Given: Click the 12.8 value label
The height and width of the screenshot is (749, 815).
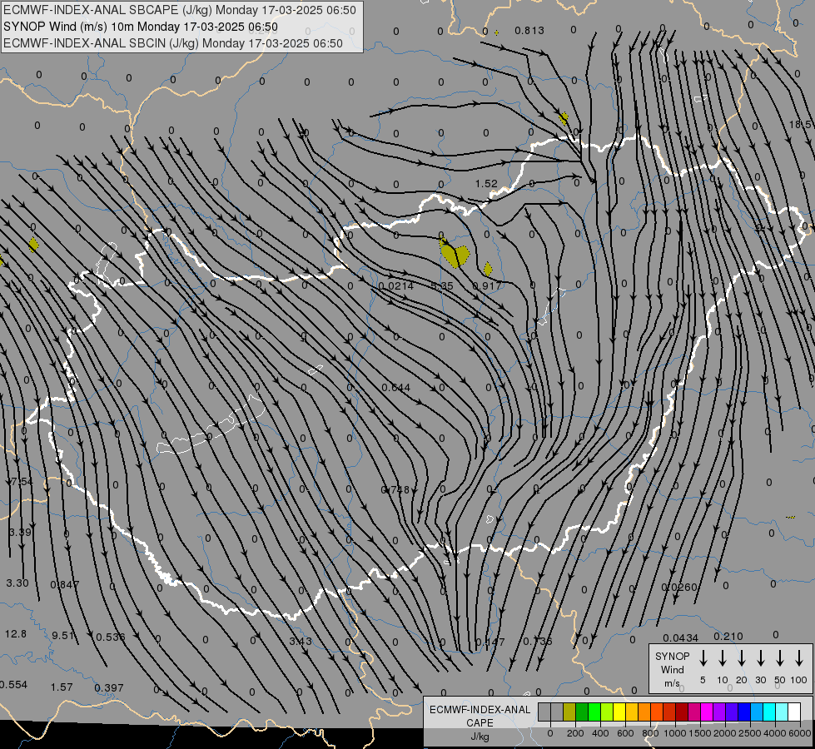Looking at the screenshot, I should pyautogui.click(x=16, y=634).
